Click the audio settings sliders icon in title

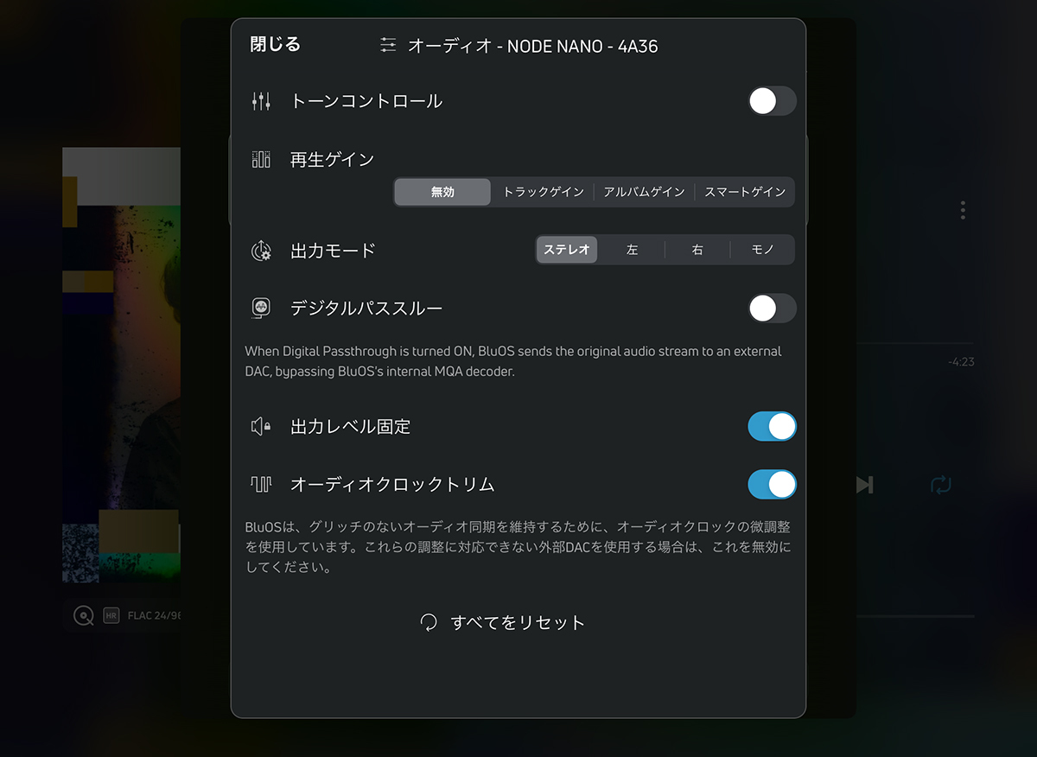[x=389, y=45]
